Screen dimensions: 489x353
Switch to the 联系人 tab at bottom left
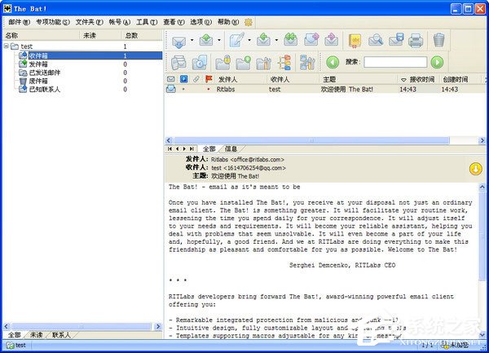click(x=60, y=334)
